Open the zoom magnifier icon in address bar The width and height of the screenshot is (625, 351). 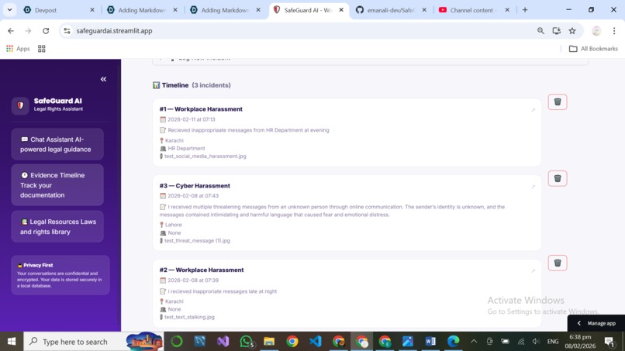click(x=540, y=31)
